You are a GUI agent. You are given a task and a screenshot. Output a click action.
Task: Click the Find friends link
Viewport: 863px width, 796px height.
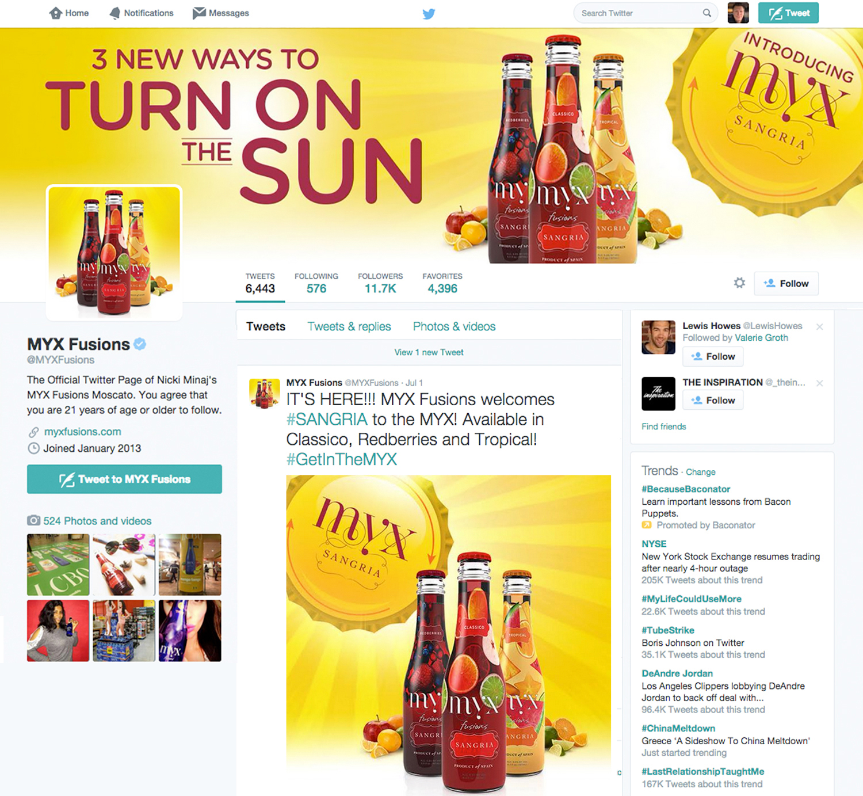(664, 426)
